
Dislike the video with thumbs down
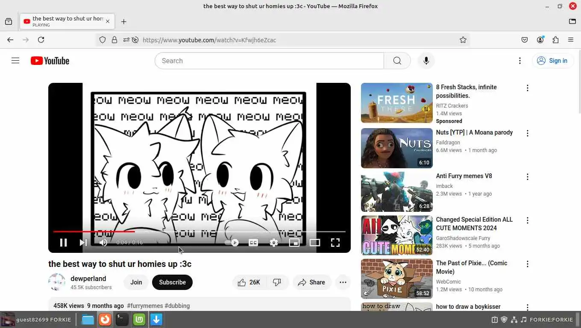click(277, 282)
